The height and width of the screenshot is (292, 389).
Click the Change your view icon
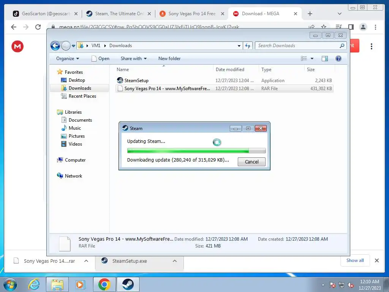pos(304,59)
